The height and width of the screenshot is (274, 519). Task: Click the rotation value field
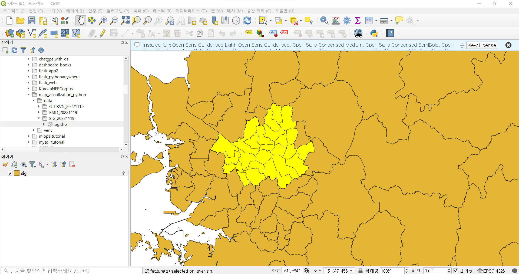tap(435, 271)
